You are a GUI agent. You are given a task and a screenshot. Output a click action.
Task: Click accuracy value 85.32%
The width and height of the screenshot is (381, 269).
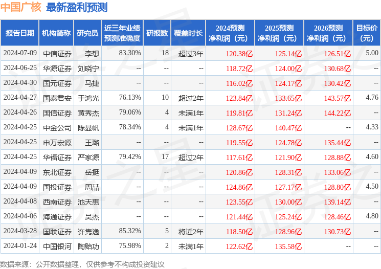click(130, 231)
